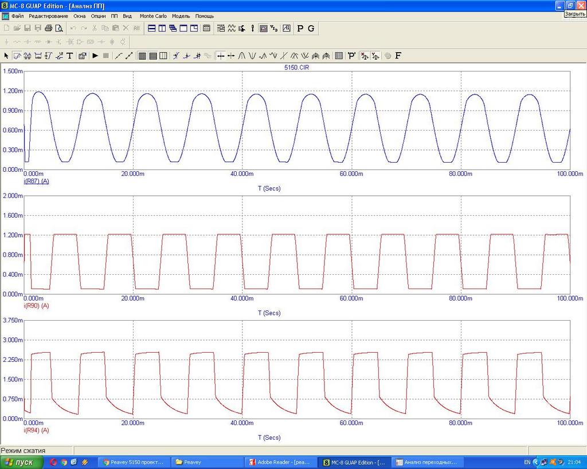Image resolution: width=587 pixels, height=469 pixels.
Task: Open the Windows пуск start button
Action: click(x=21, y=462)
